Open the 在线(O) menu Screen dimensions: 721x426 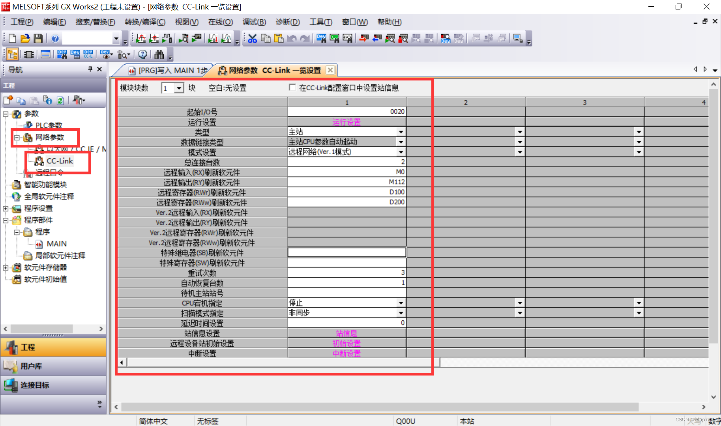pos(221,22)
